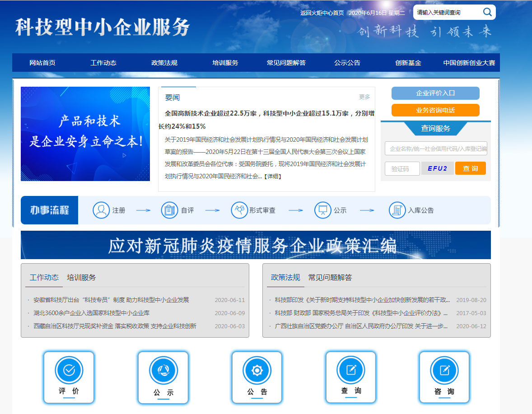The width and height of the screenshot is (532, 414).
Task: Click the 验证码 input field
Action: [x=402, y=168]
